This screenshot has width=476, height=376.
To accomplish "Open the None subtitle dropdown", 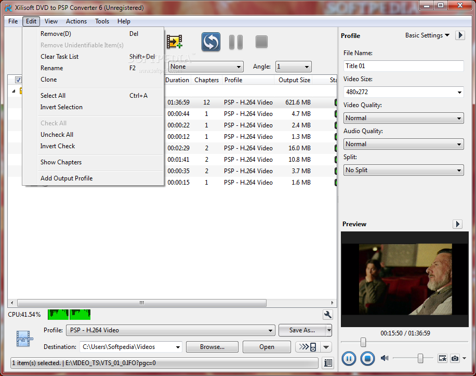I will click(x=206, y=67).
